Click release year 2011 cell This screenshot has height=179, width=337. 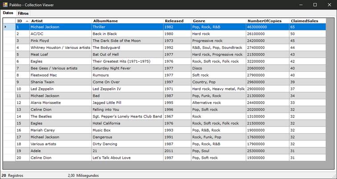pos(177,151)
